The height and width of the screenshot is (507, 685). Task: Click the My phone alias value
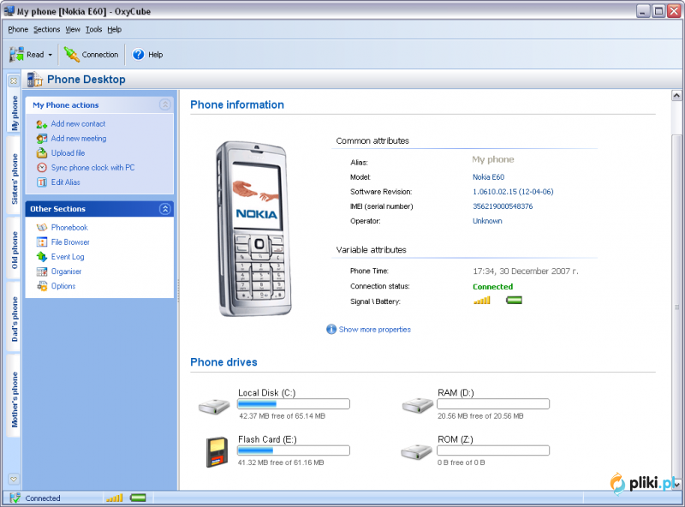493,159
